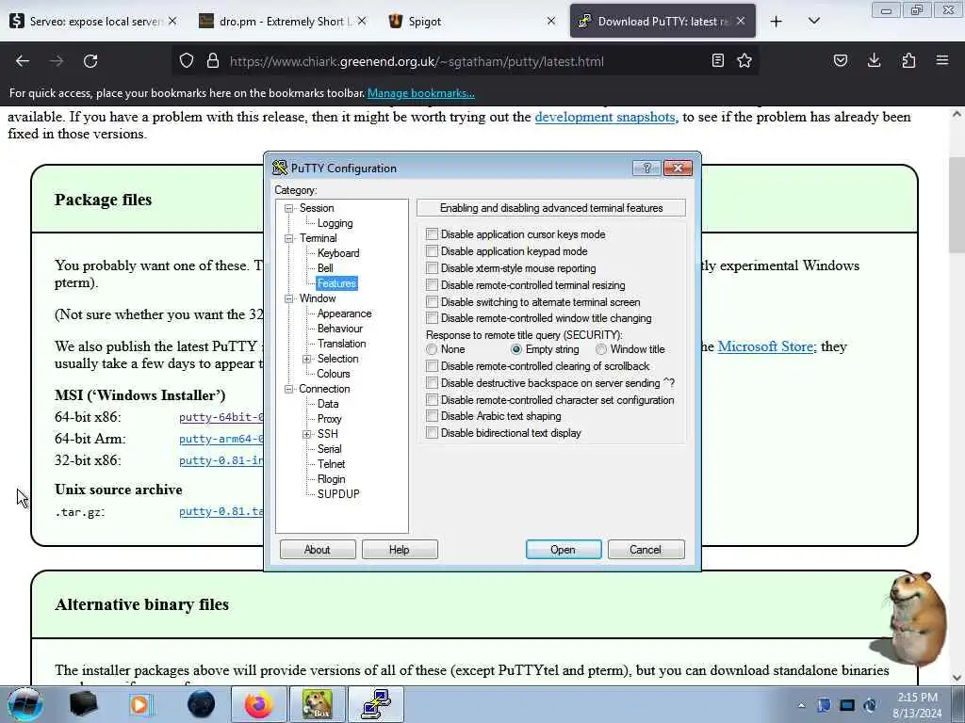Click the Open button in PuTTY
This screenshot has height=723, width=965.
click(564, 550)
